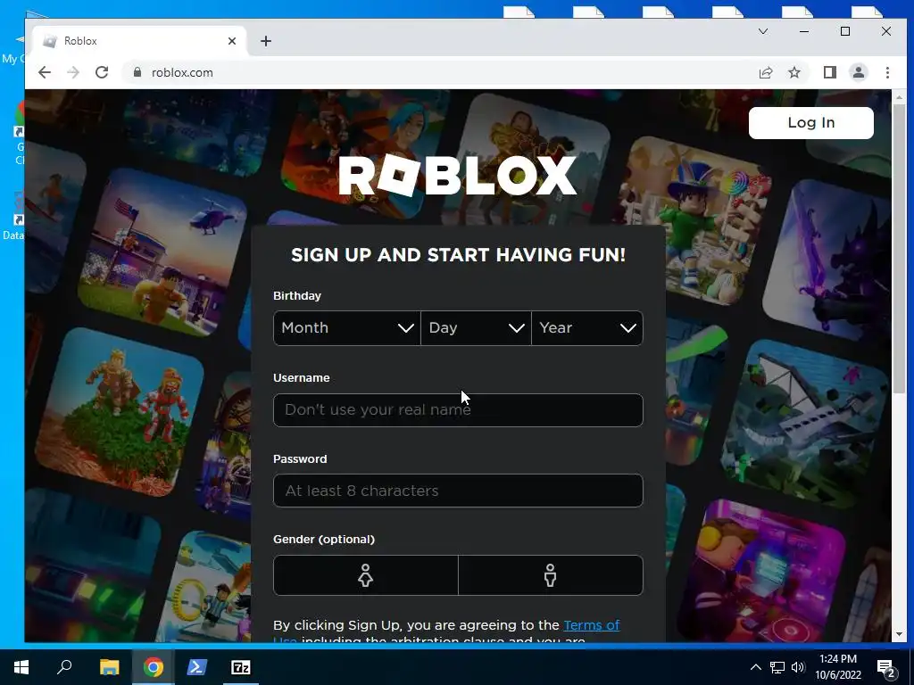Screen dimensions: 914x685
Task: Click the Chrome taskbar icon
Action: click(x=154, y=667)
